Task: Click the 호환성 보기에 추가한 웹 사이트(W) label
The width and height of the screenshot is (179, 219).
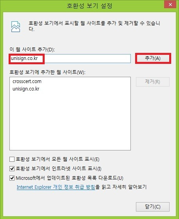Action: [x=47, y=72]
